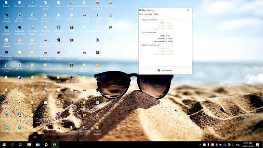Viewport: 263px width, 148px height.
Task: Select the Active Presenter desktop icon
Action: 7,43
